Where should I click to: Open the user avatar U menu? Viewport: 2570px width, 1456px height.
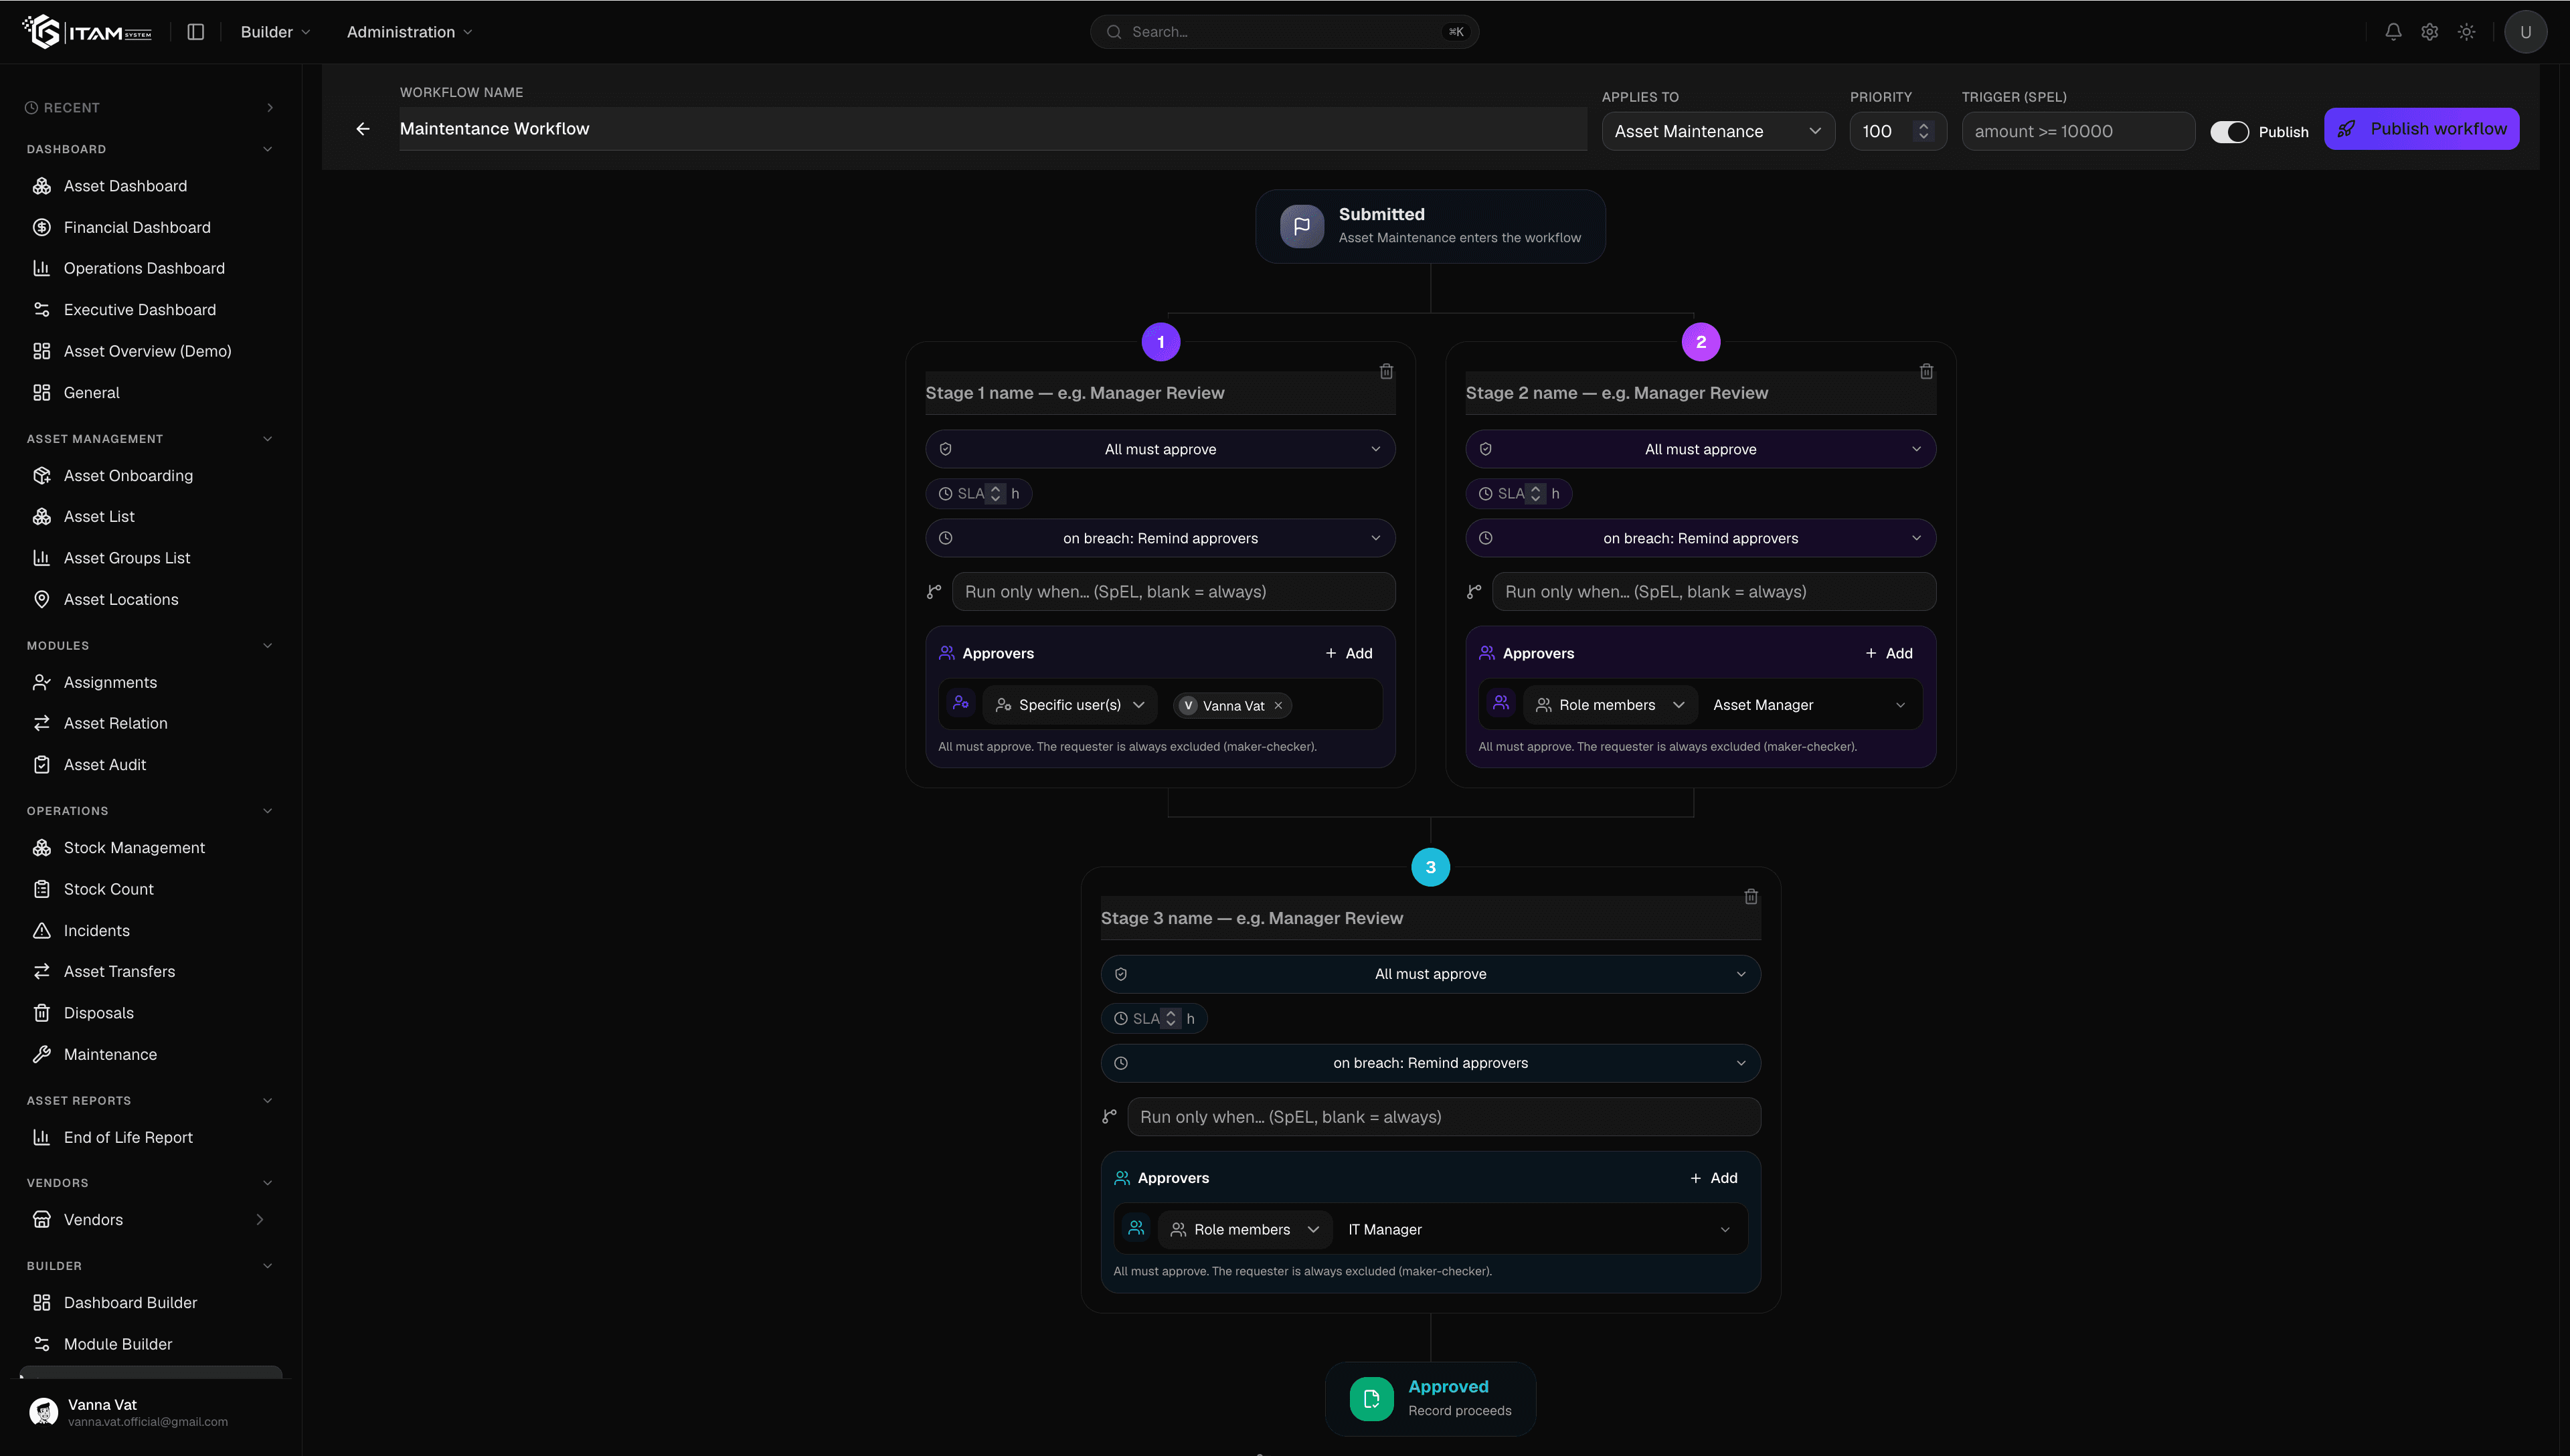pos(2525,32)
